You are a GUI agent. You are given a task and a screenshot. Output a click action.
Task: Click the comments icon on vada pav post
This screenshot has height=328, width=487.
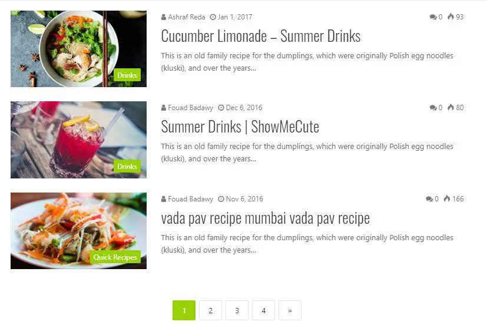[429, 199]
